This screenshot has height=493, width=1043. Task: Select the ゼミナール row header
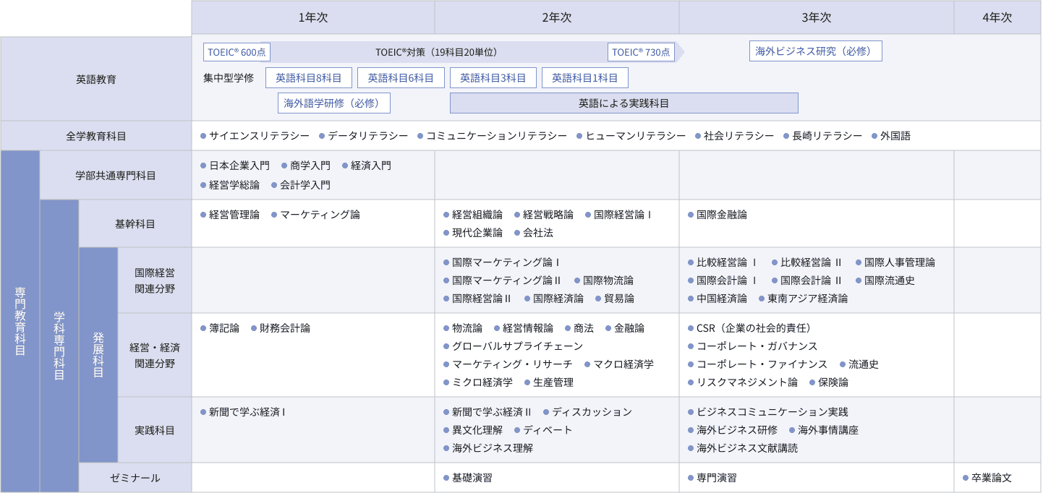[x=135, y=478]
